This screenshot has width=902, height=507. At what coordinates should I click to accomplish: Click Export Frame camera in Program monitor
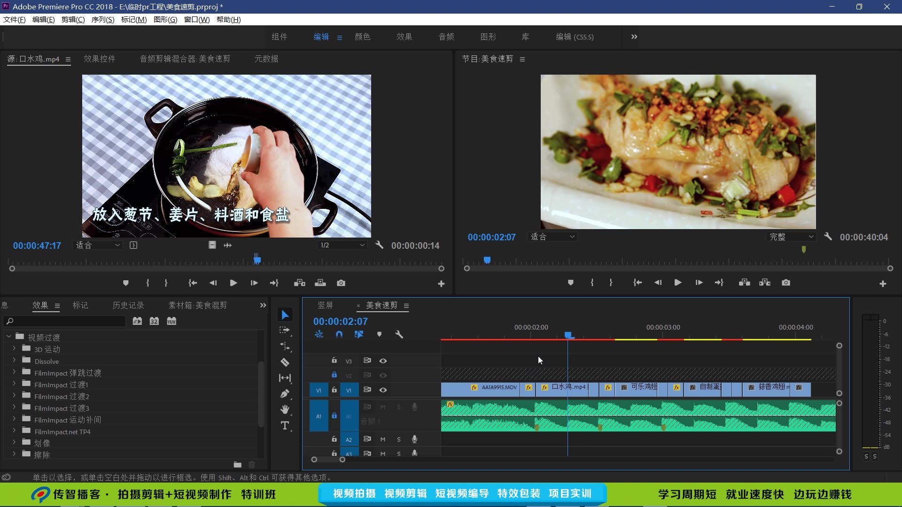pyautogui.click(x=785, y=283)
